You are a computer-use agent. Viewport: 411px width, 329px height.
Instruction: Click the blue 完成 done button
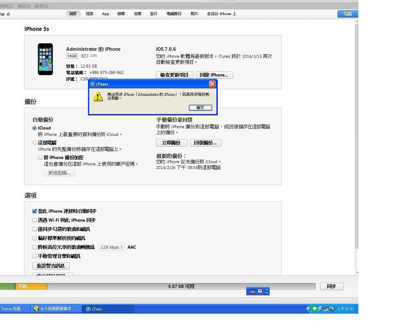click(348, 14)
